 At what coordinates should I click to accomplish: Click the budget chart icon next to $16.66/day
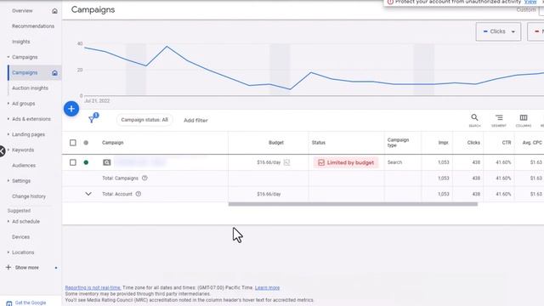click(286, 162)
